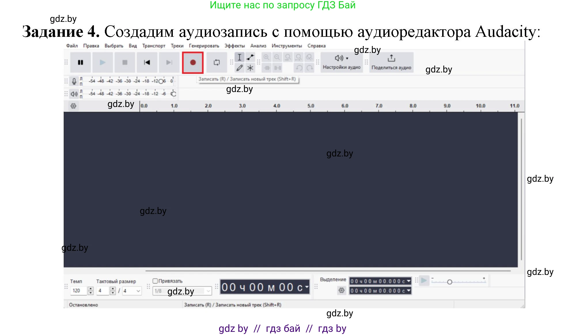The width and height of the screenshot is (566, 335).
Task: Toggle the speaker playback meter
Action: (x=74, y=94)
